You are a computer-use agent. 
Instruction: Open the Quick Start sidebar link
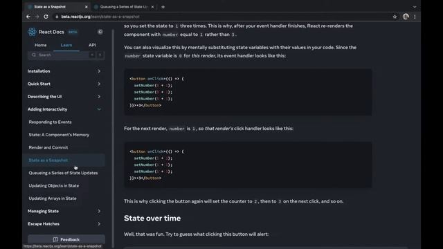click(39, 84)
